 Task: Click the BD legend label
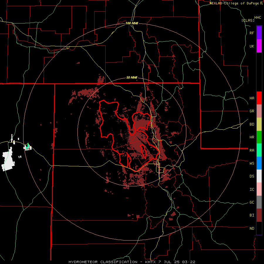click(x=252, y=124)
